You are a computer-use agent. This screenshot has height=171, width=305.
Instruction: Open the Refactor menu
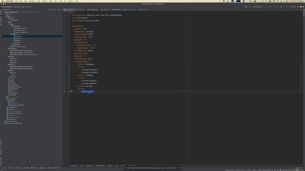(x=44, y=1)
